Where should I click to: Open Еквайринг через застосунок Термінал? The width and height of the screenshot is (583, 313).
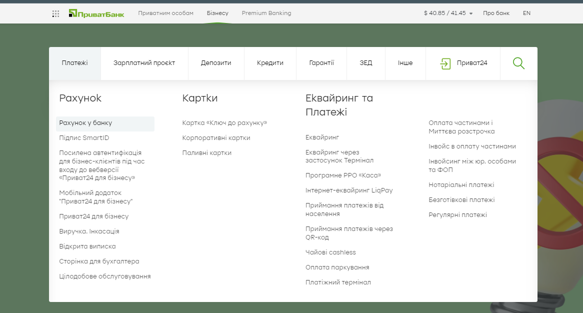coord(339,156)
